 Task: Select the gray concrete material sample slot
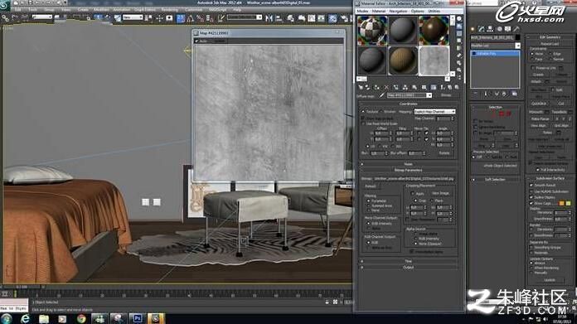pyautogui.click(x=434, y=60)
